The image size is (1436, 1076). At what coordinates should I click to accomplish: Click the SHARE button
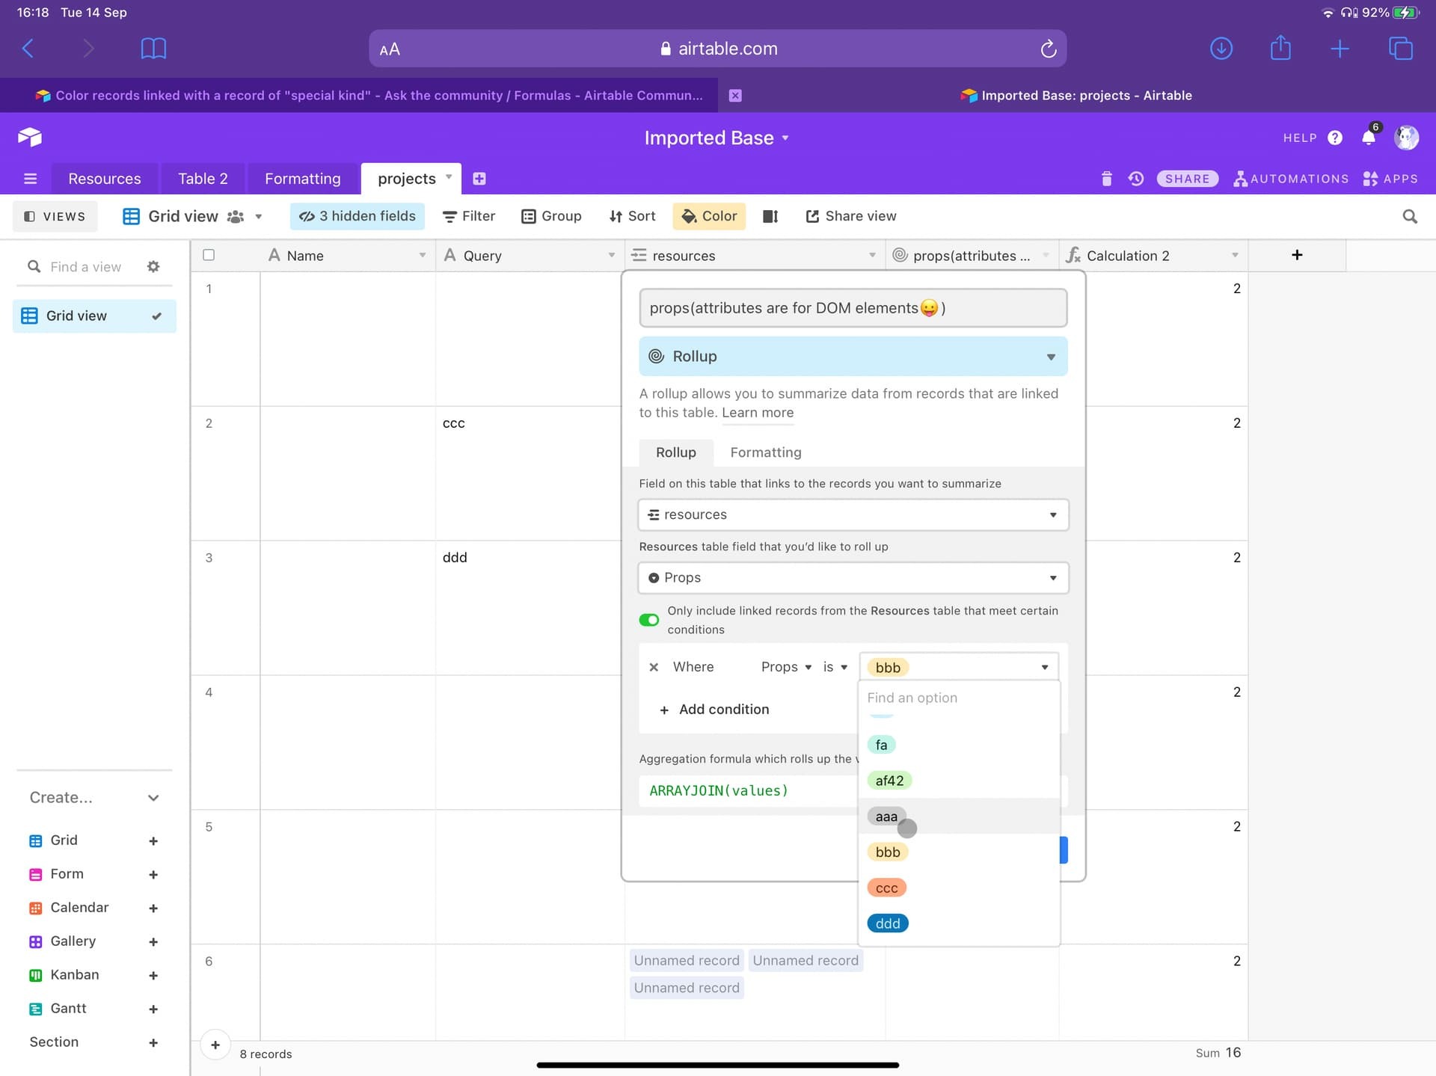[1188, 179]
